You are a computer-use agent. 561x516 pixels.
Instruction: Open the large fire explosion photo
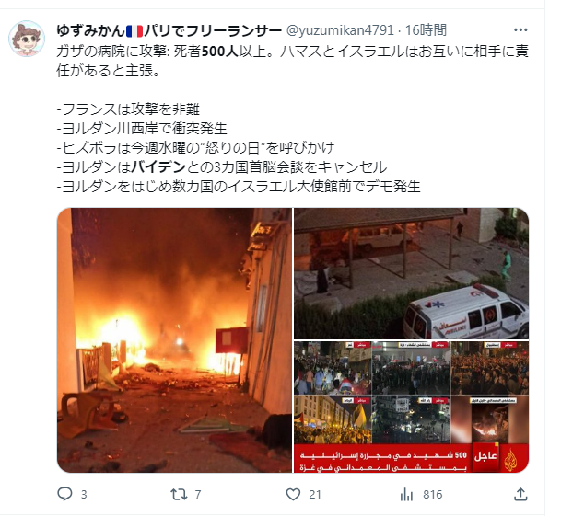coord(175,339)
